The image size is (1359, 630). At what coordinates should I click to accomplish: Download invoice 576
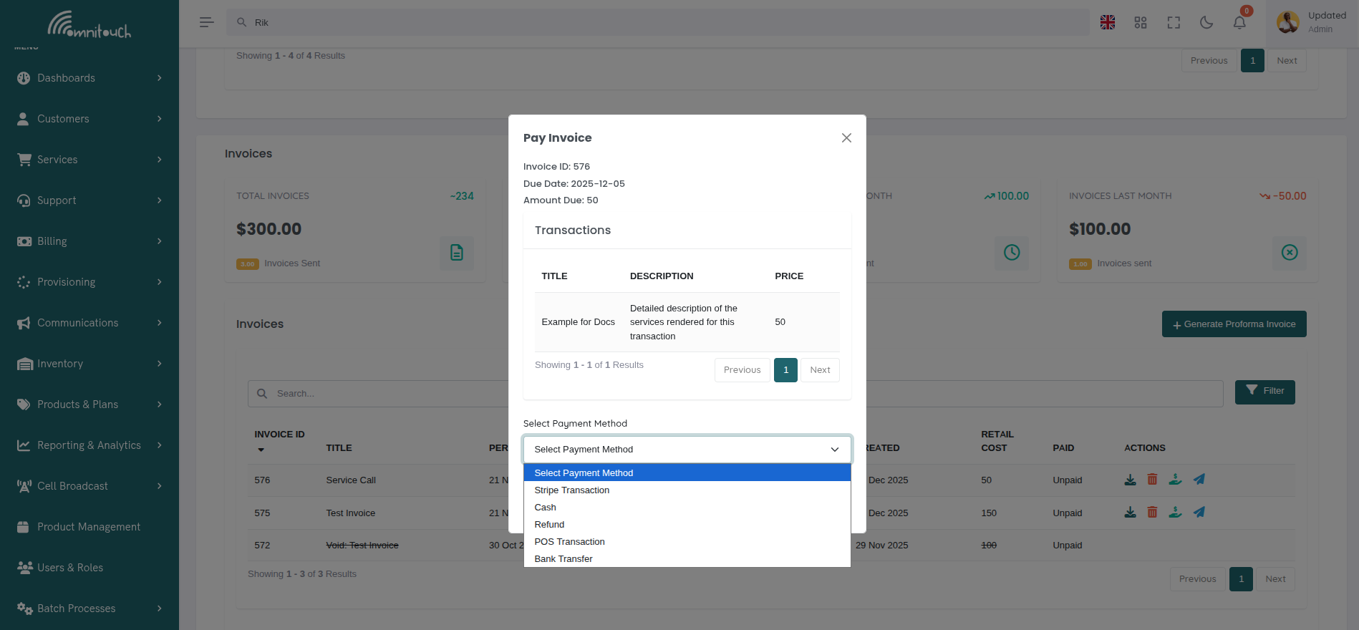tap(1130, 480)
